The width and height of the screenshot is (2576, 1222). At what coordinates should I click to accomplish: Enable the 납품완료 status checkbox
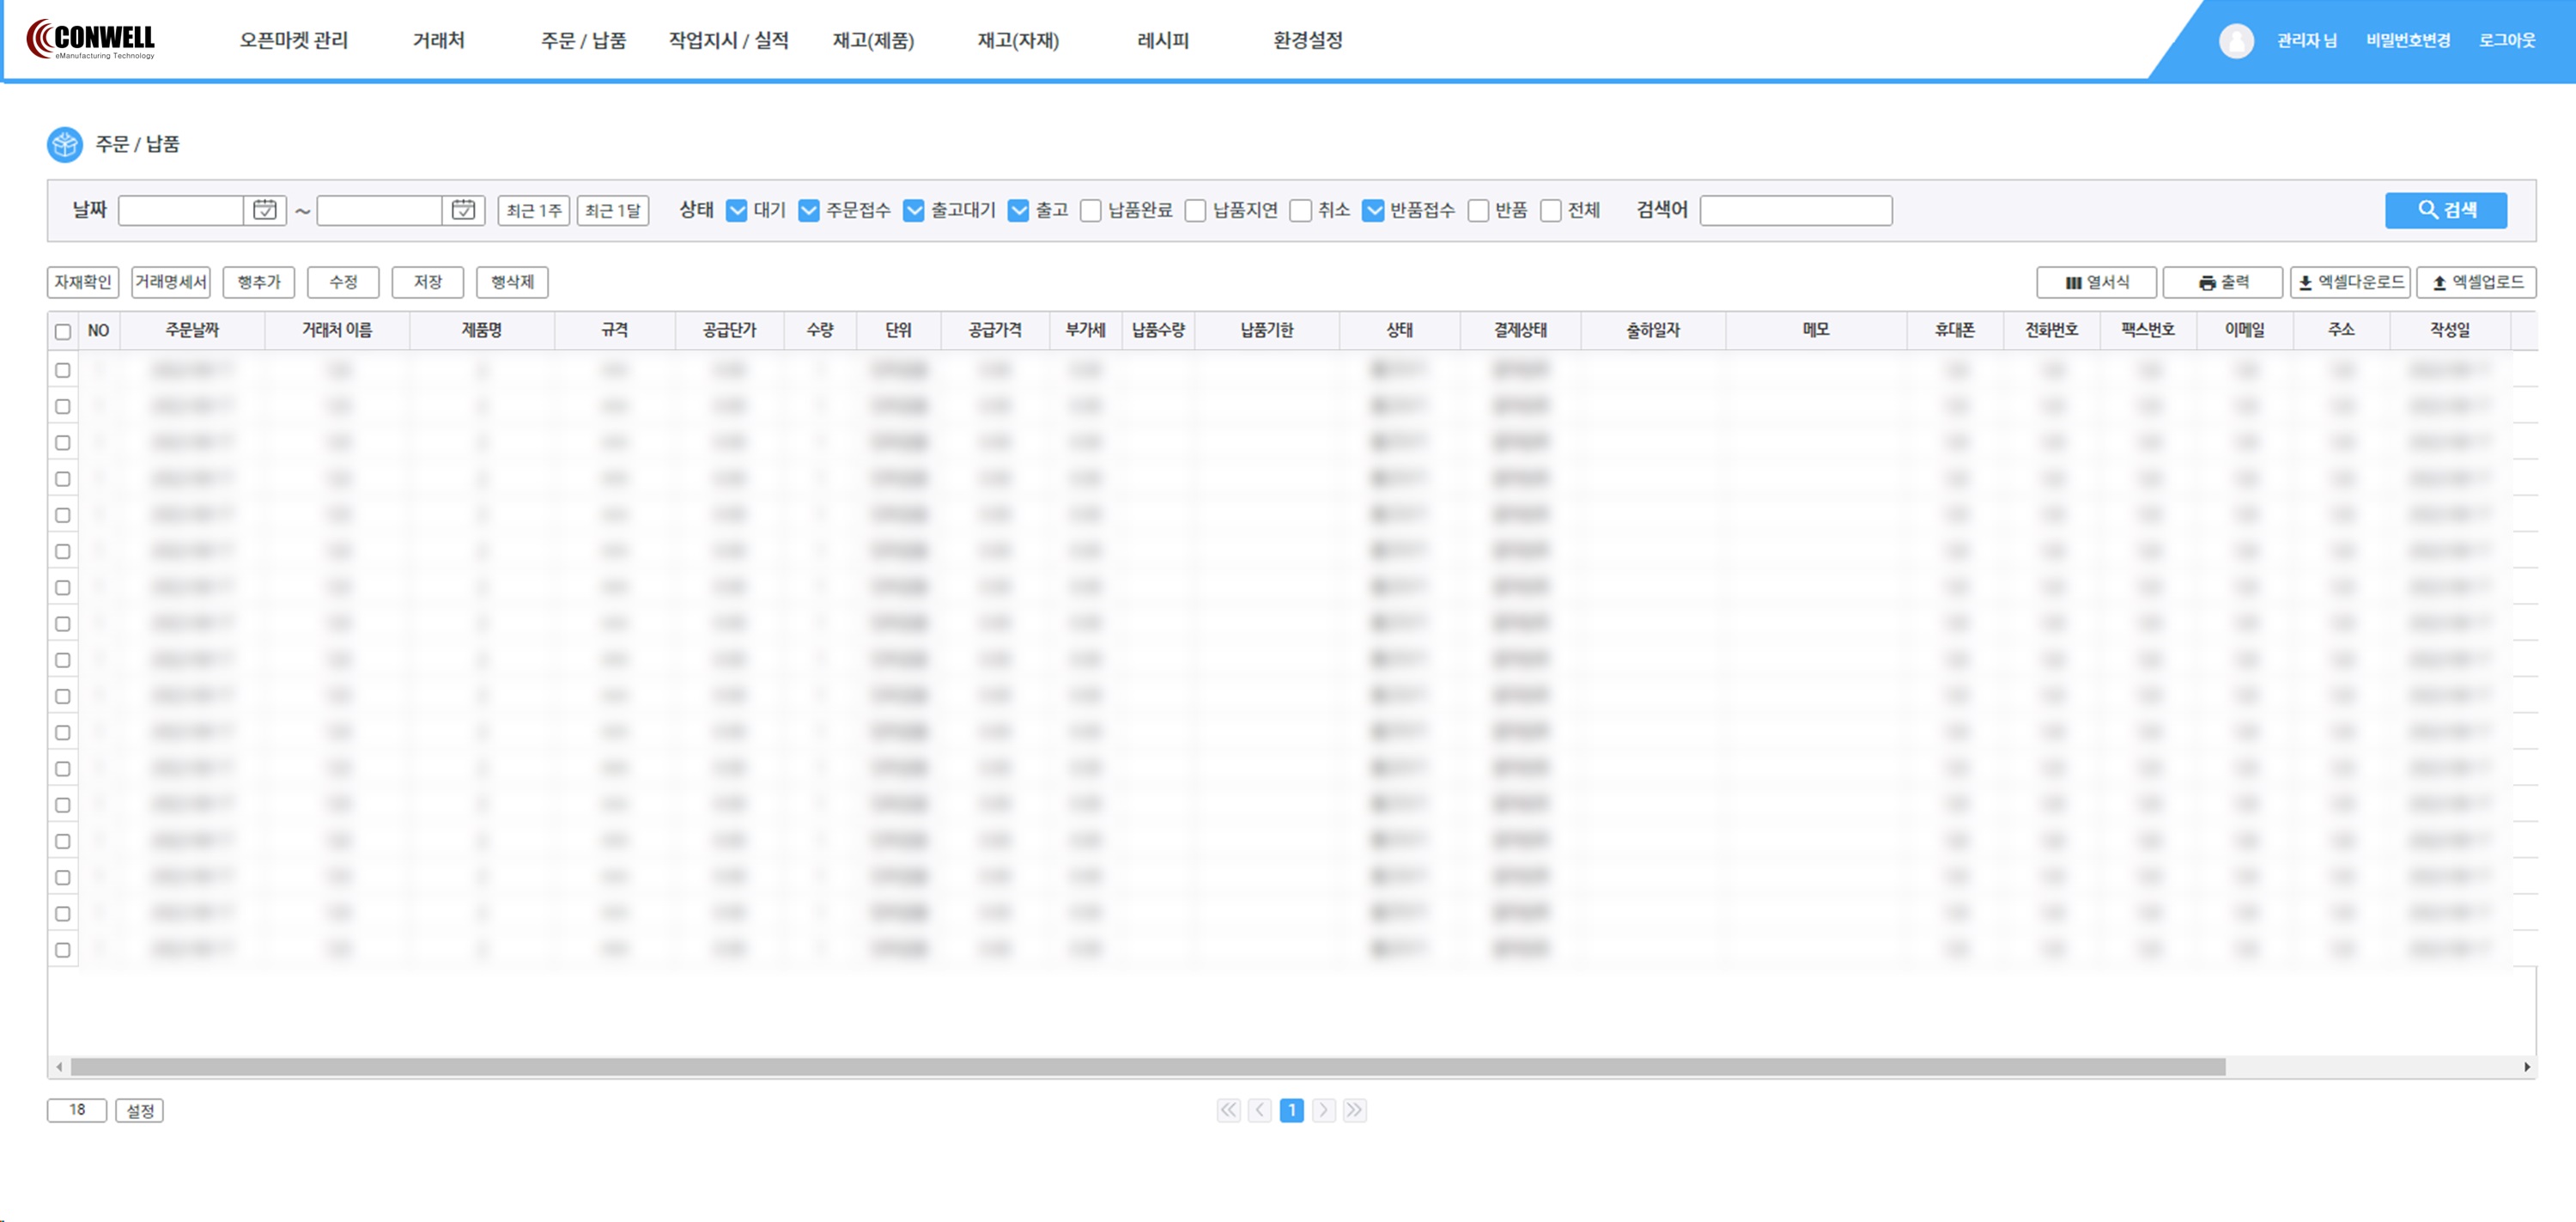pos(1091,211)
